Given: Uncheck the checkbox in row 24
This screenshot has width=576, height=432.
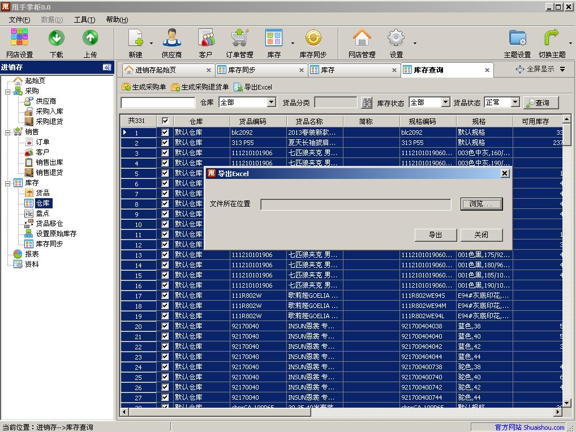Looking at the screenshot, I should (x=165, y=366).
